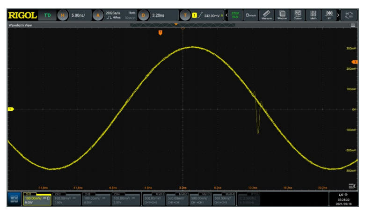
Task: Click the Default settings button
Action: (251, 15)
